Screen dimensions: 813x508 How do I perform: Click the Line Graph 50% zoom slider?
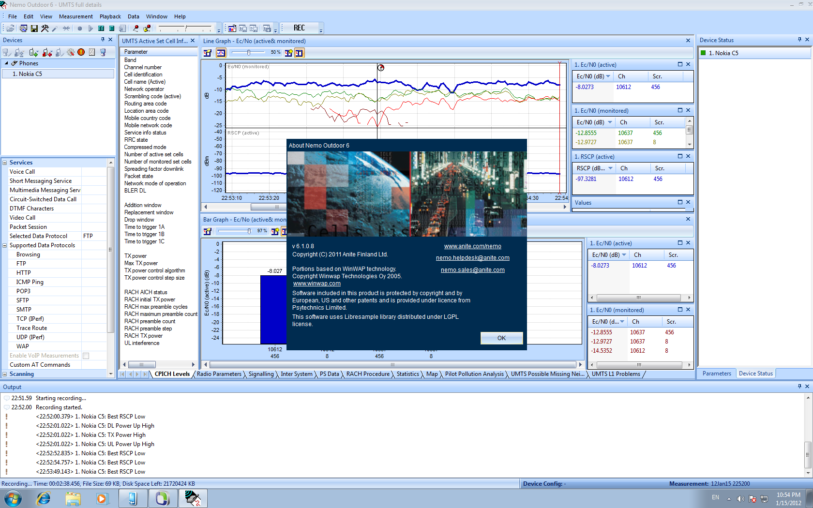[248, 52]
